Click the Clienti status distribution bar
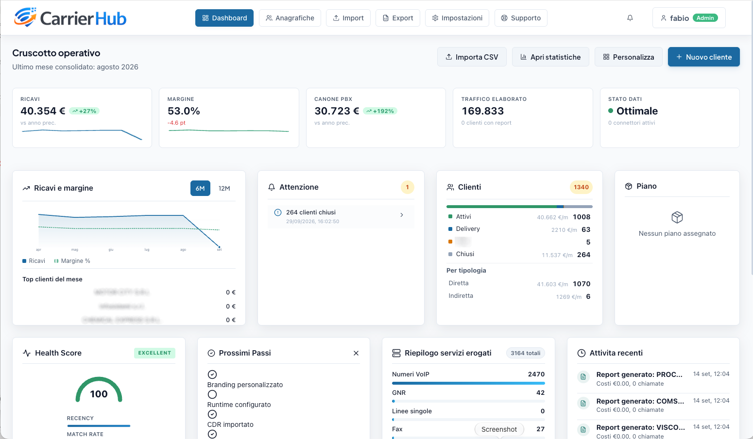This screenshot has width=753, height=439. click(519, 207)
